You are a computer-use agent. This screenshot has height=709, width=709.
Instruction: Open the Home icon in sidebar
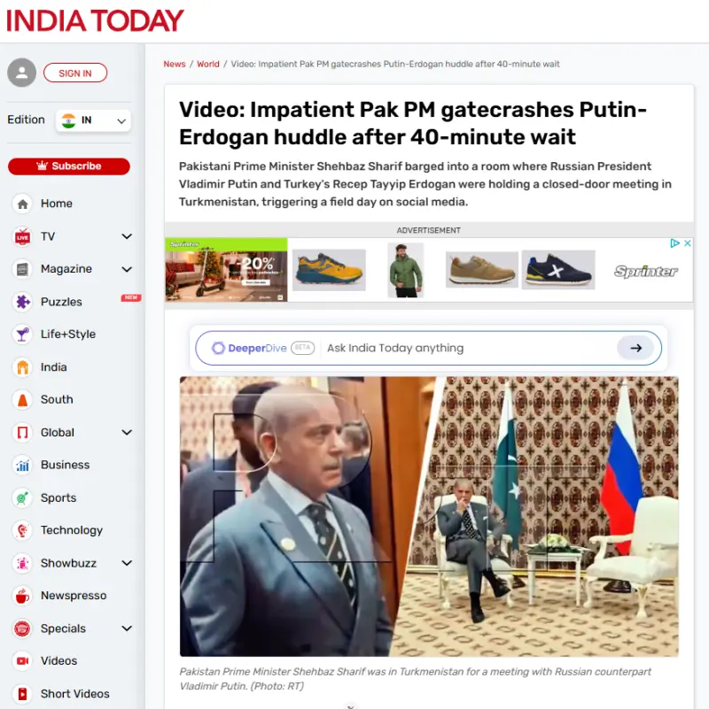point(22,204)
